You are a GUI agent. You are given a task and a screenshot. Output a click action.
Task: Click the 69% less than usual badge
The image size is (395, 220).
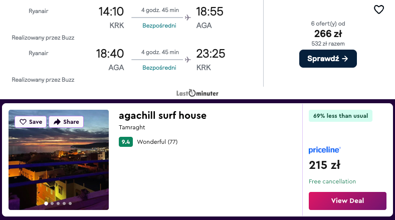pos(340,116)
